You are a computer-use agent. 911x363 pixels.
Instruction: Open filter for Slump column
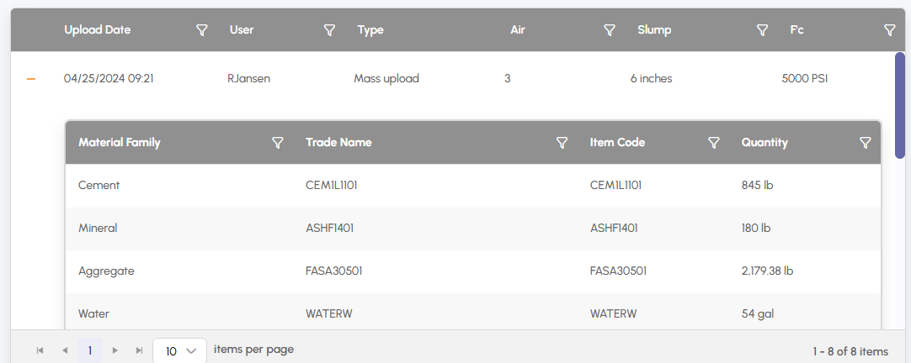762,30
